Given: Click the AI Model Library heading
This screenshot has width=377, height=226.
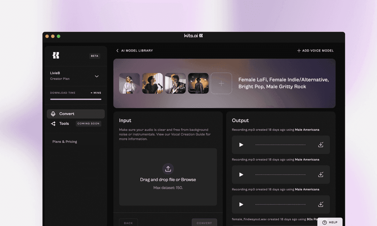Looking at the screenshot, I should [x=137, y=50].
